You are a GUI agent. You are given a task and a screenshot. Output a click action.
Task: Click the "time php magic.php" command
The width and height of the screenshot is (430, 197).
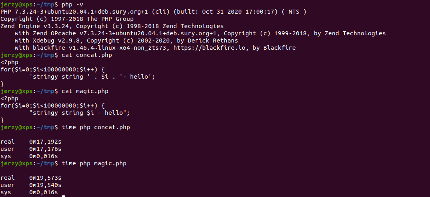coord(94,163)
